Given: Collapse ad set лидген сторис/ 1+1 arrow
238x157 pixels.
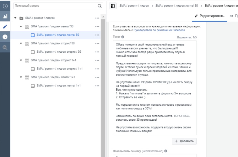Looking at the screenshot, I should 21,60.
